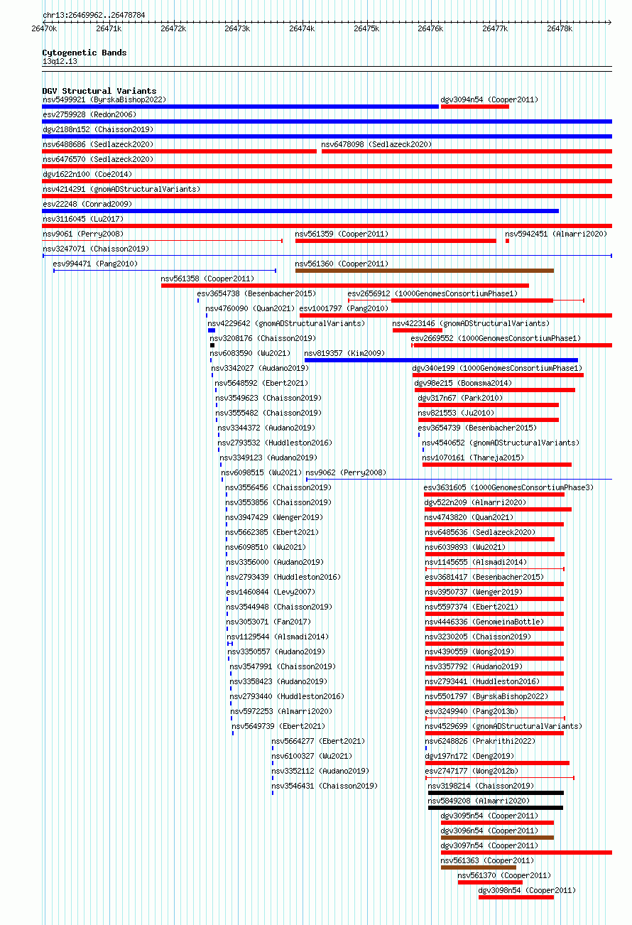Select nsv9062 (Perry2008) label

coord(346,472)
